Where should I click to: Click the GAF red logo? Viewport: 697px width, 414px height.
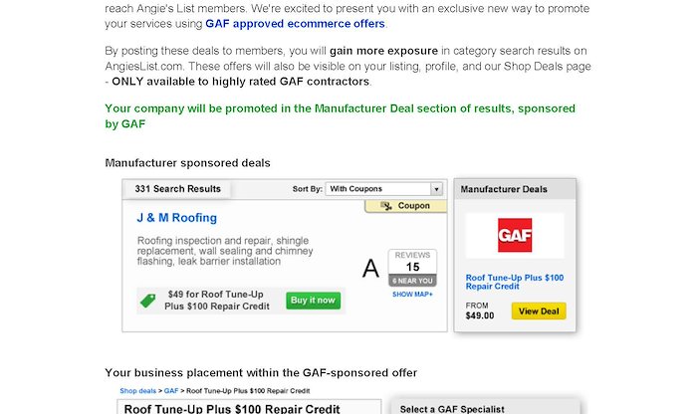tap(515, 235)
